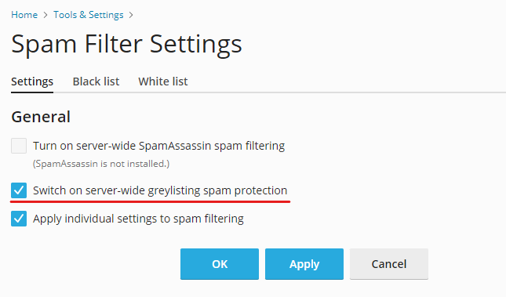This screenshot has height=297, width=506.
Task: Open the Tools & Settings breadcrumb link
Action: pos(89,15)
